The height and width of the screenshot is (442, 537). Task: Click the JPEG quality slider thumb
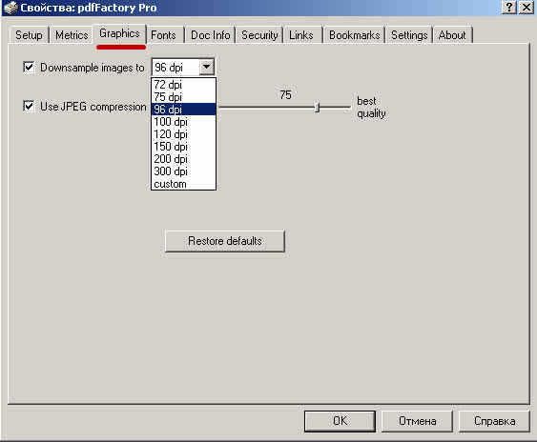tap(317, 108)
